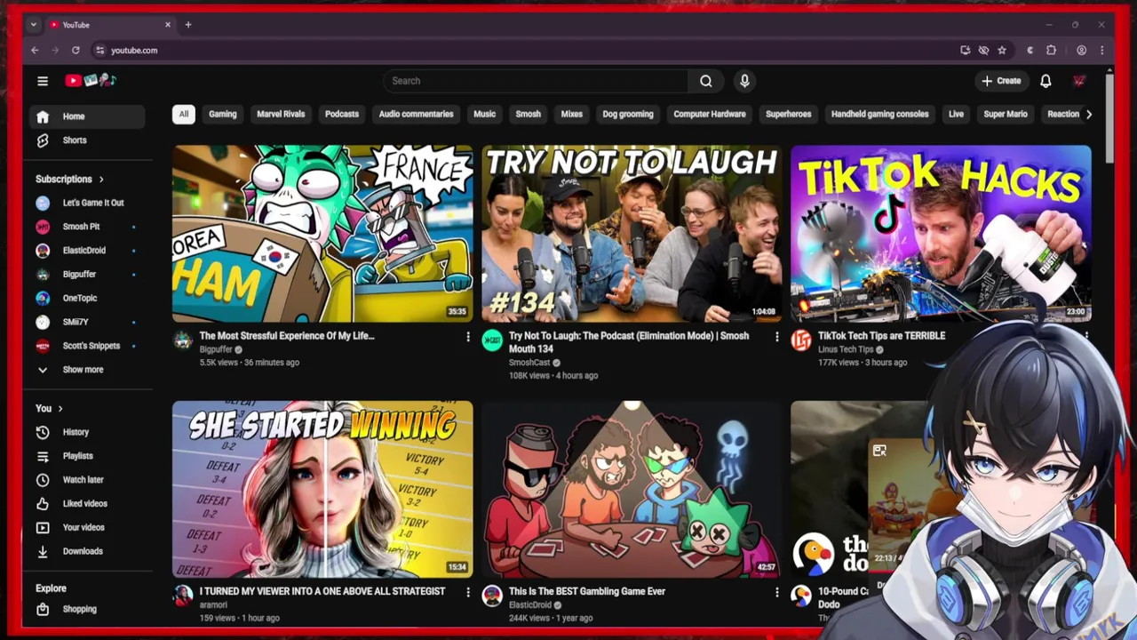Open Chrome profile icon
The image size is (1137, 640).
(x=1081, y=51)
